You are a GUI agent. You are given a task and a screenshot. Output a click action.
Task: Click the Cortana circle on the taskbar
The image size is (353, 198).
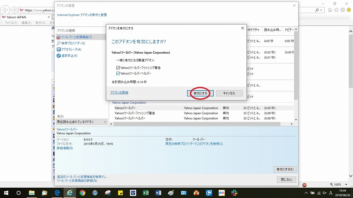19,193
